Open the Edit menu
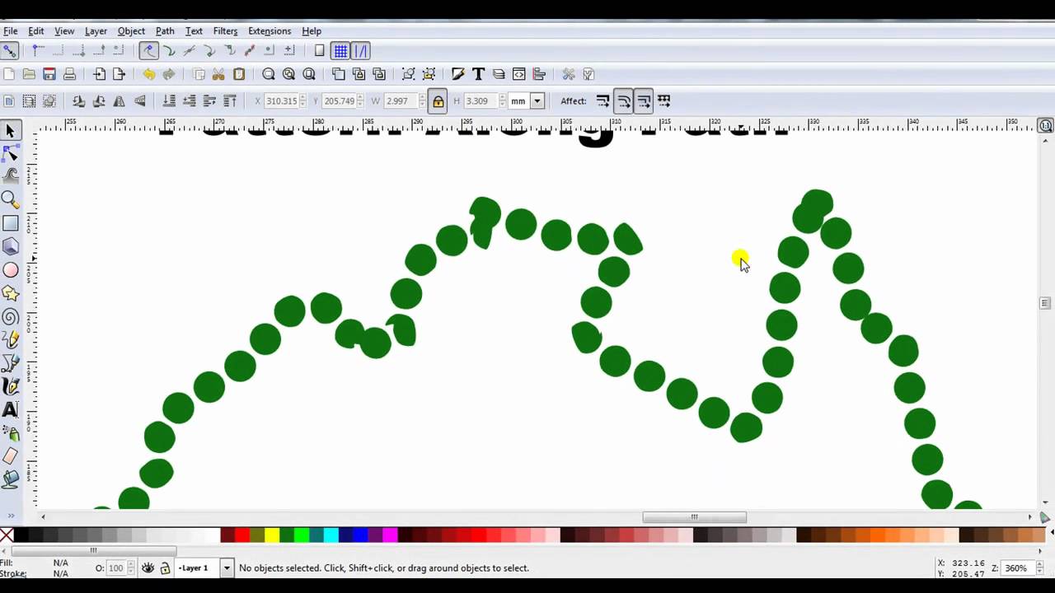1055x593 pixels. pyautogui.click(x=36, y=31)
